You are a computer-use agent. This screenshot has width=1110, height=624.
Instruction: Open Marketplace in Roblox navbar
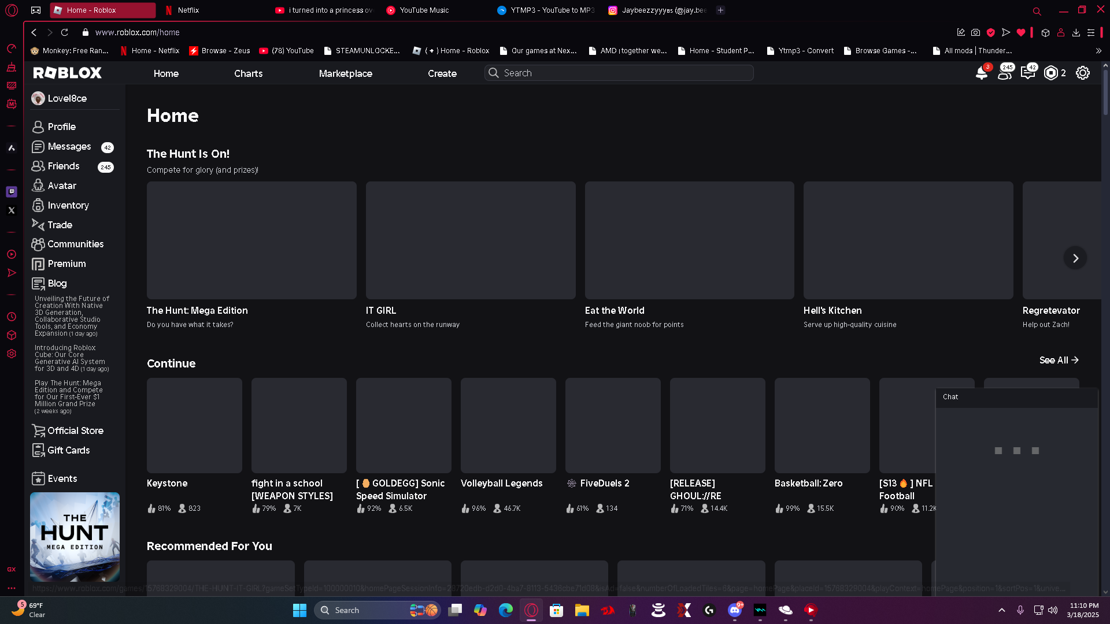coord(346,73)
